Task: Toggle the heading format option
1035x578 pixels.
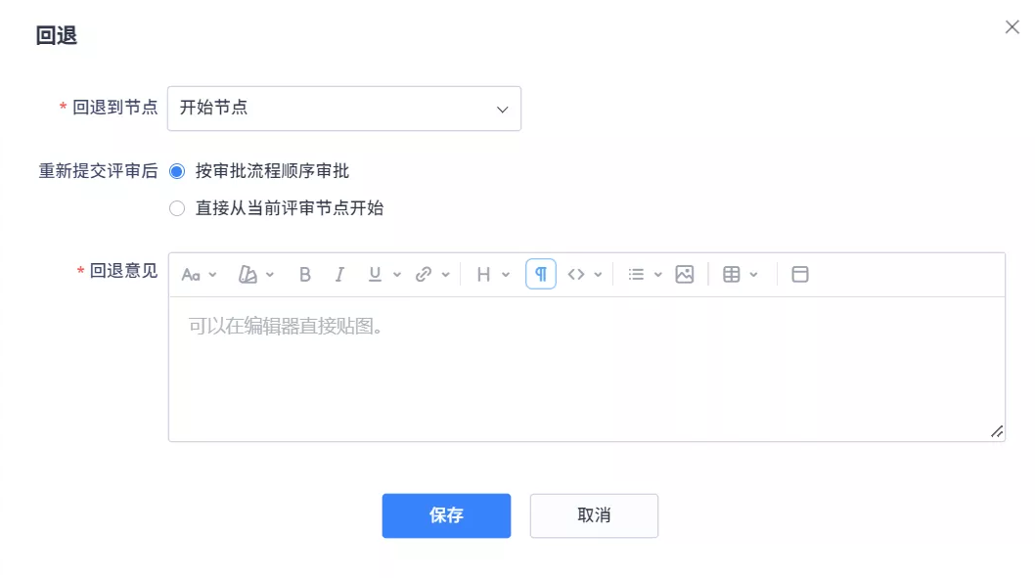Action: point(484,274)
